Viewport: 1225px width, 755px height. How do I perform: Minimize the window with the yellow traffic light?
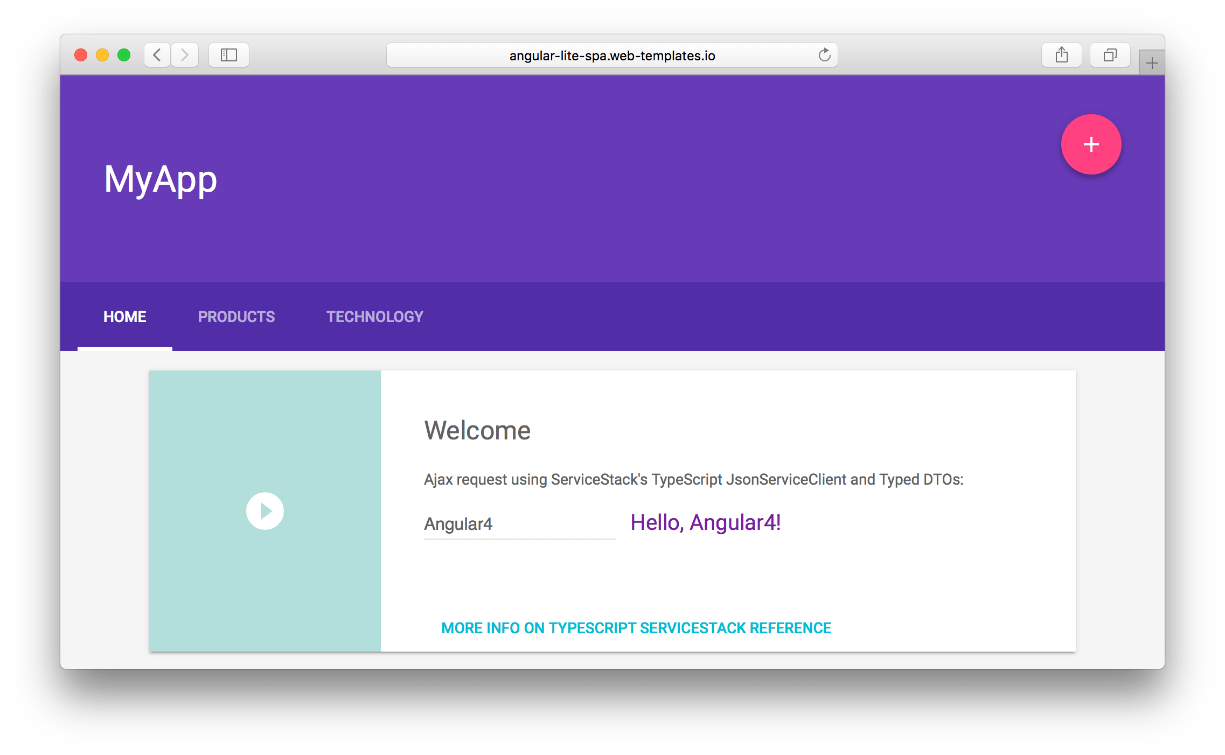coord(102,54)
